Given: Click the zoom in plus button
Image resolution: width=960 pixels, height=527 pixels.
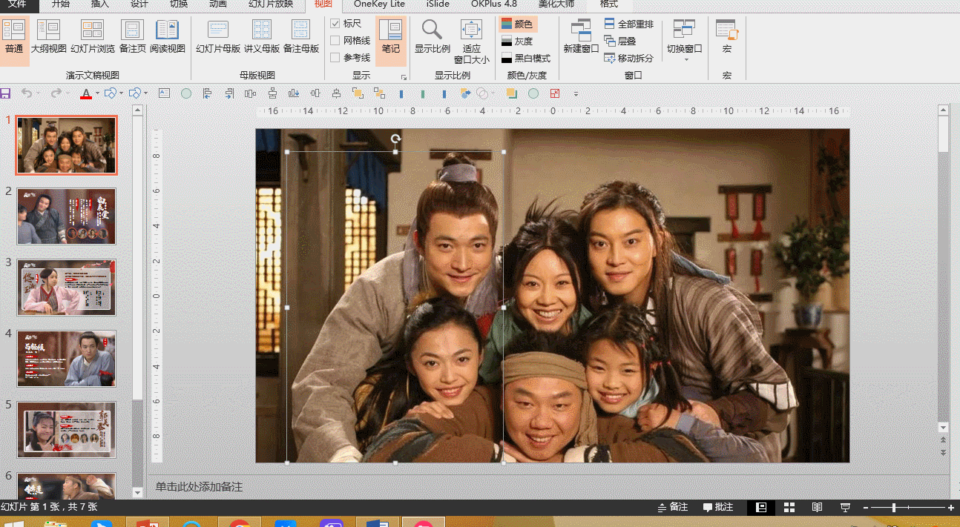Looking at the screenshot, I should [x=951, y=508].
